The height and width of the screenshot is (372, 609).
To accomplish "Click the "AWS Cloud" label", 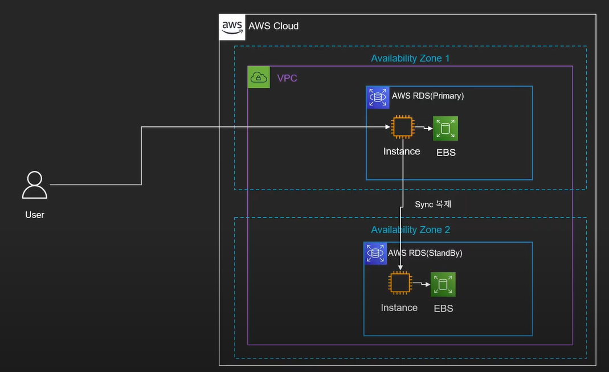I will click(x=273, y=26).
